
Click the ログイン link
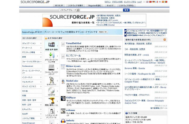click(108, 2)
